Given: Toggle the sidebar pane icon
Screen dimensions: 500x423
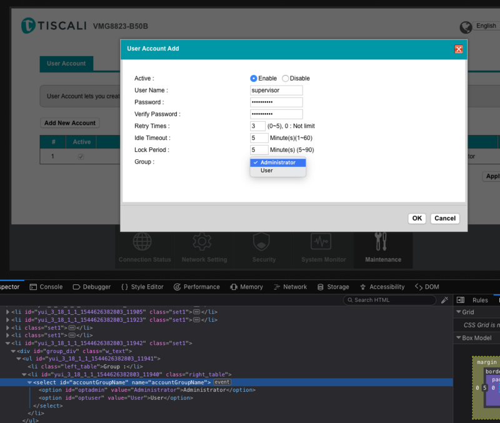Looking at the screenshot, I should tap(461, 300).
